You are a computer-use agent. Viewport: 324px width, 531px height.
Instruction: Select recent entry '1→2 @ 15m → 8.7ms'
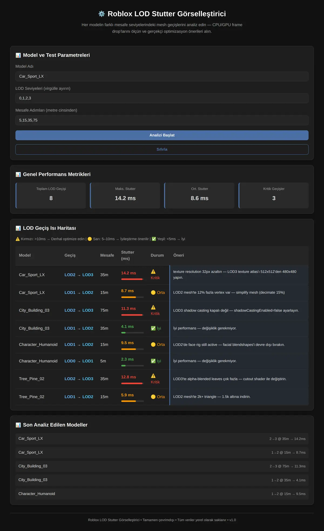coord(162,453)
